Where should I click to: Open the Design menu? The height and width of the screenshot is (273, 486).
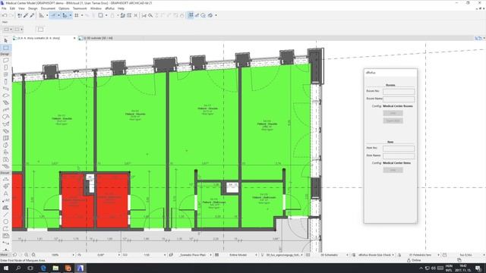coord(33,8)
